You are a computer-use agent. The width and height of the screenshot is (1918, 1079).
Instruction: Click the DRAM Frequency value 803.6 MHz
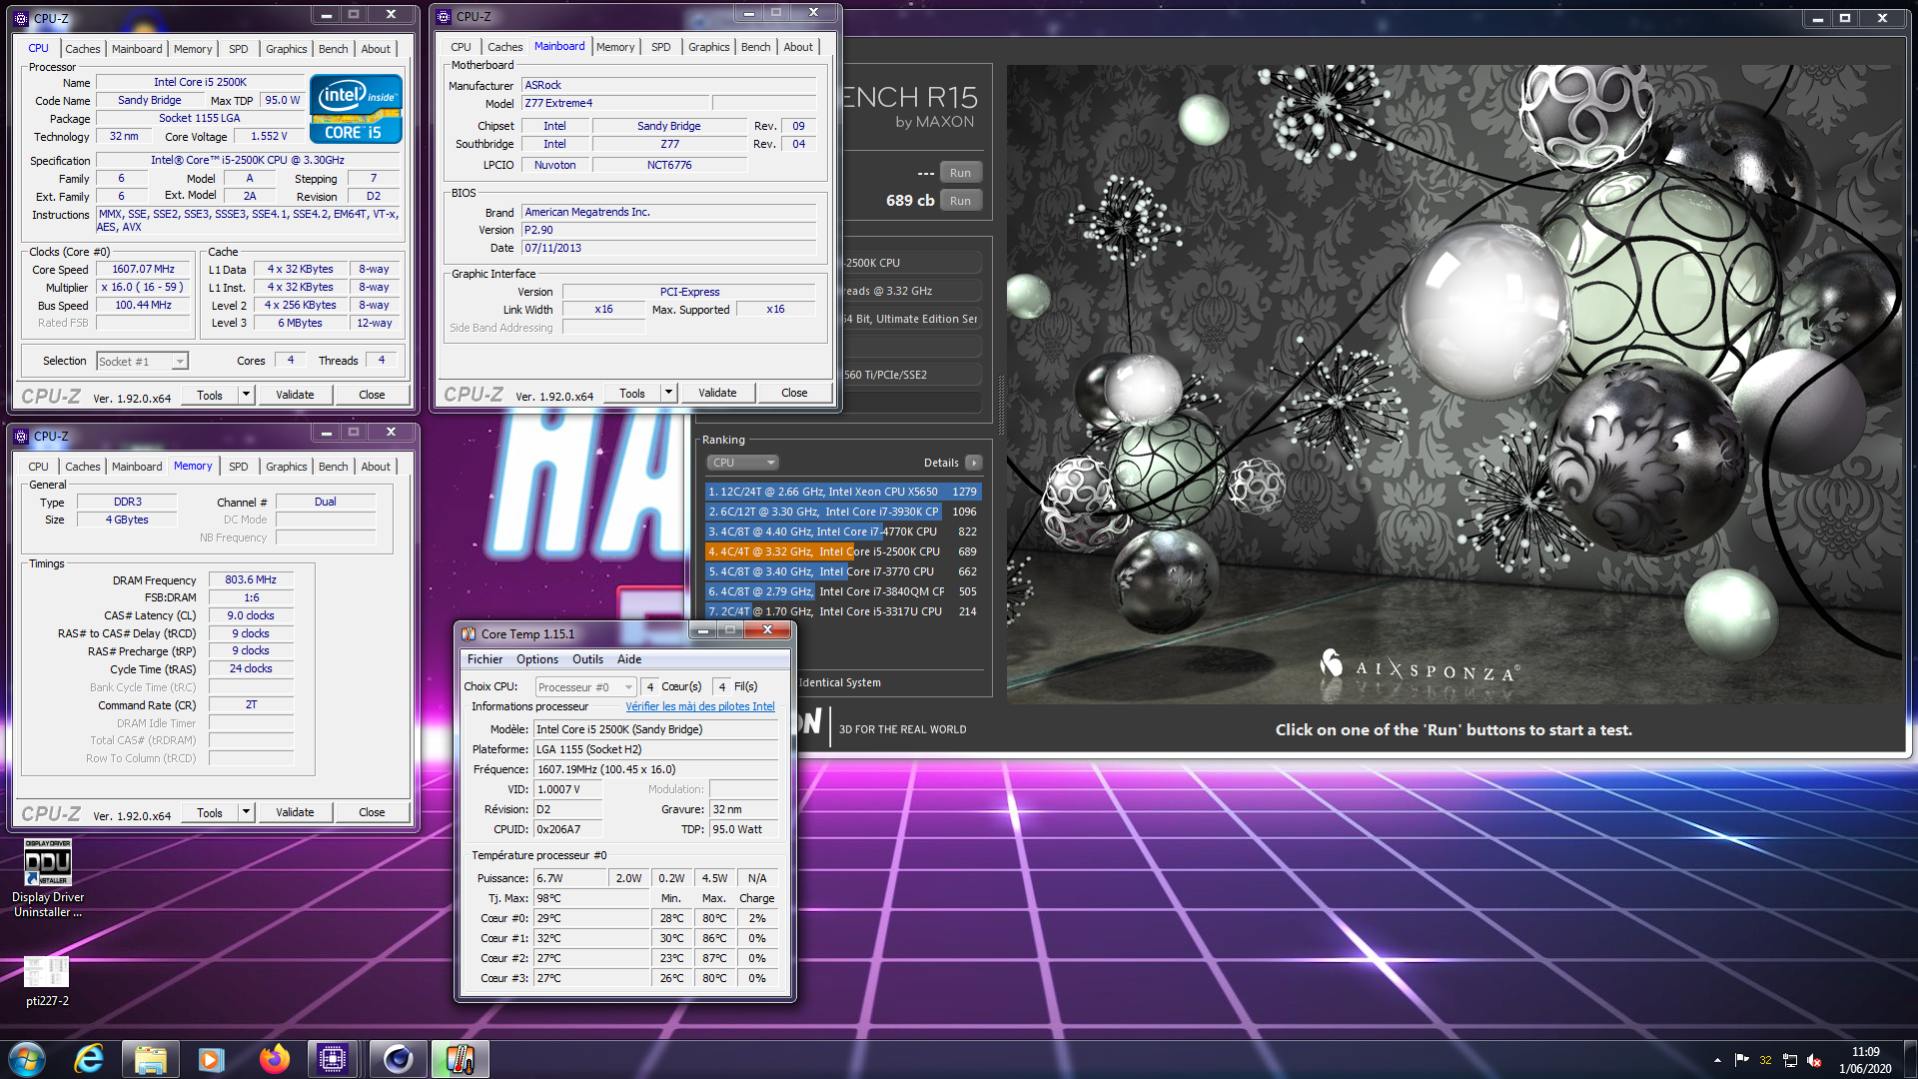(x=251, y=579)
